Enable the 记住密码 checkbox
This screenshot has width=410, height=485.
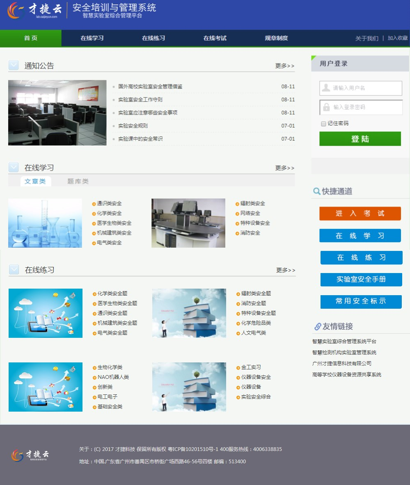coord(323,123)
